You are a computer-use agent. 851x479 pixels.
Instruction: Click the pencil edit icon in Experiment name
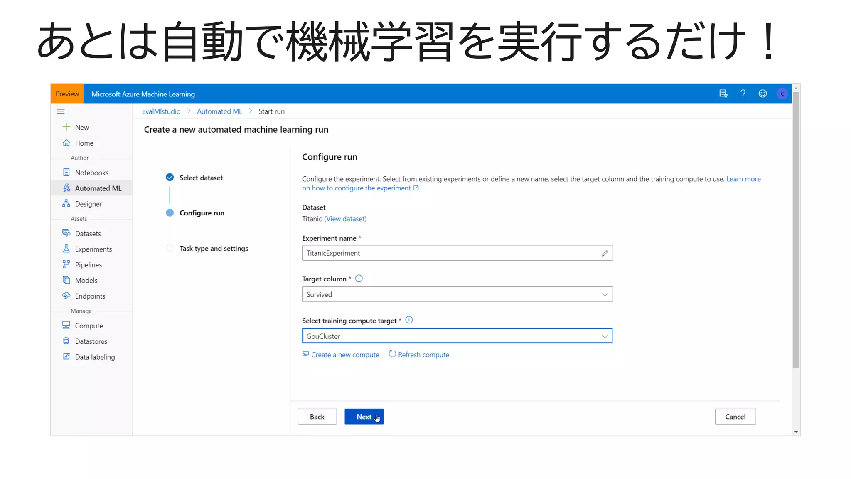click(x=605, y=253)
